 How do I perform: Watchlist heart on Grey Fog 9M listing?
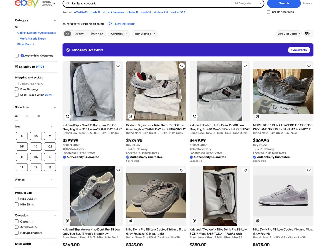309,170
